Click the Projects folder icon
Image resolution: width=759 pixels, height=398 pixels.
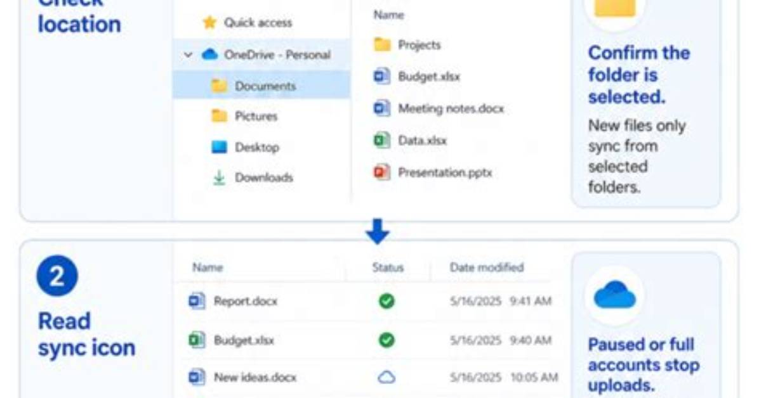tap(382, 44)
